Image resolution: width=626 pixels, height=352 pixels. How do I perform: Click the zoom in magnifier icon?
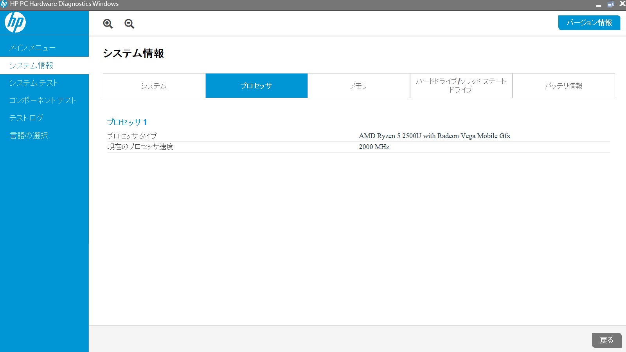click(x=108, y=24)
